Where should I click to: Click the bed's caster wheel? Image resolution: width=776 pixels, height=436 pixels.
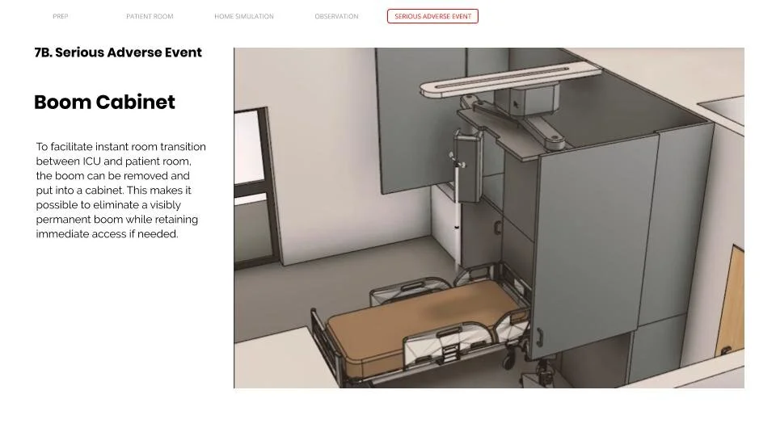[508, 362]
